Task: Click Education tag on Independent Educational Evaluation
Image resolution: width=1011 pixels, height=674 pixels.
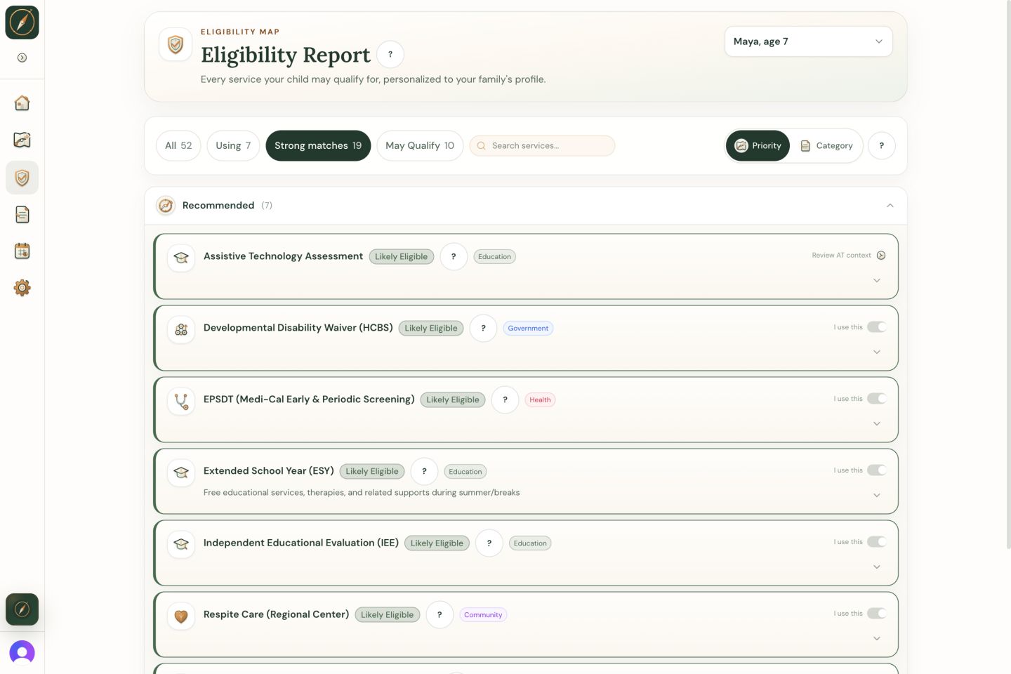Action: coord(530,543)
